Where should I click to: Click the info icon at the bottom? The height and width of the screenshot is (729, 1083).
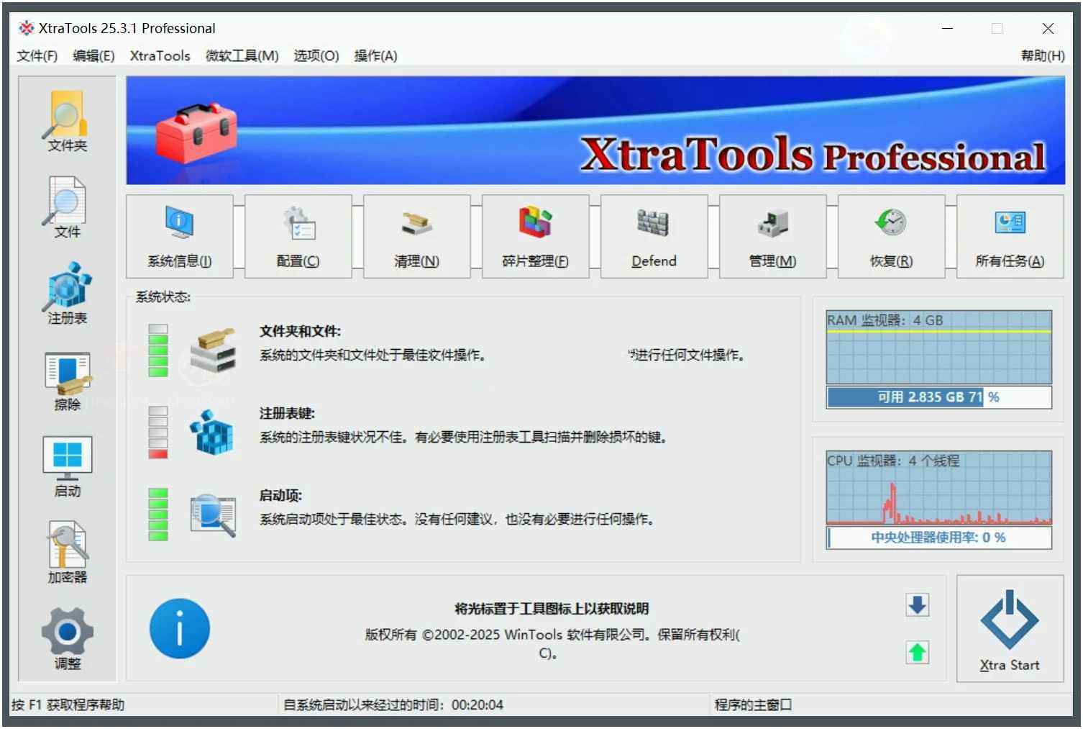click(179, 628)
